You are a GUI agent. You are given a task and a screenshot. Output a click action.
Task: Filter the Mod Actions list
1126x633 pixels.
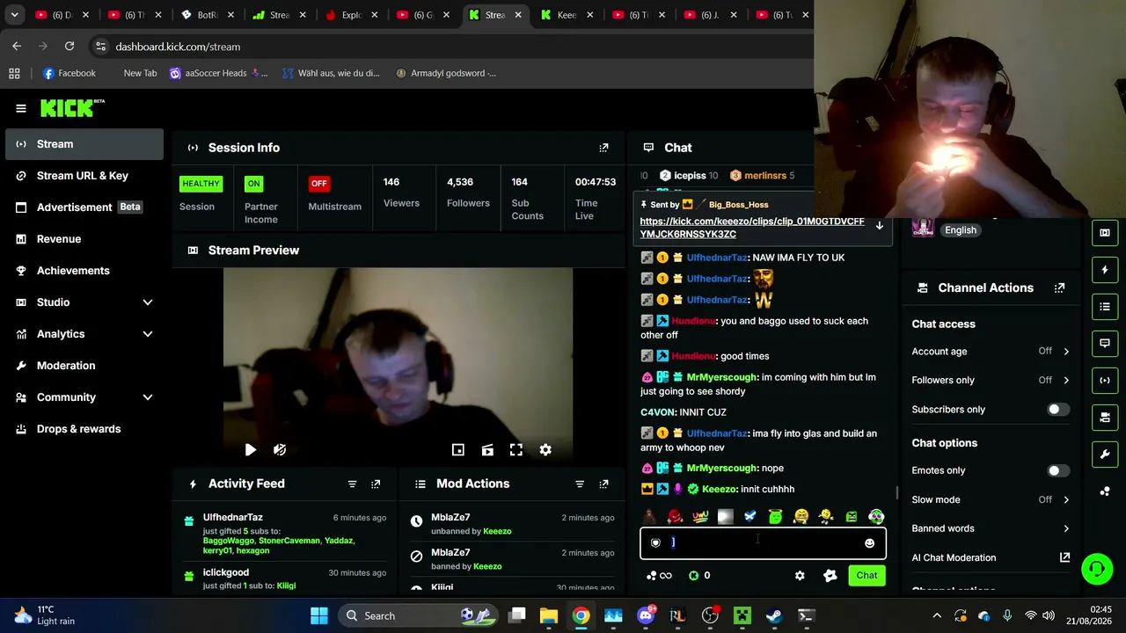click(x=580, y=484)
